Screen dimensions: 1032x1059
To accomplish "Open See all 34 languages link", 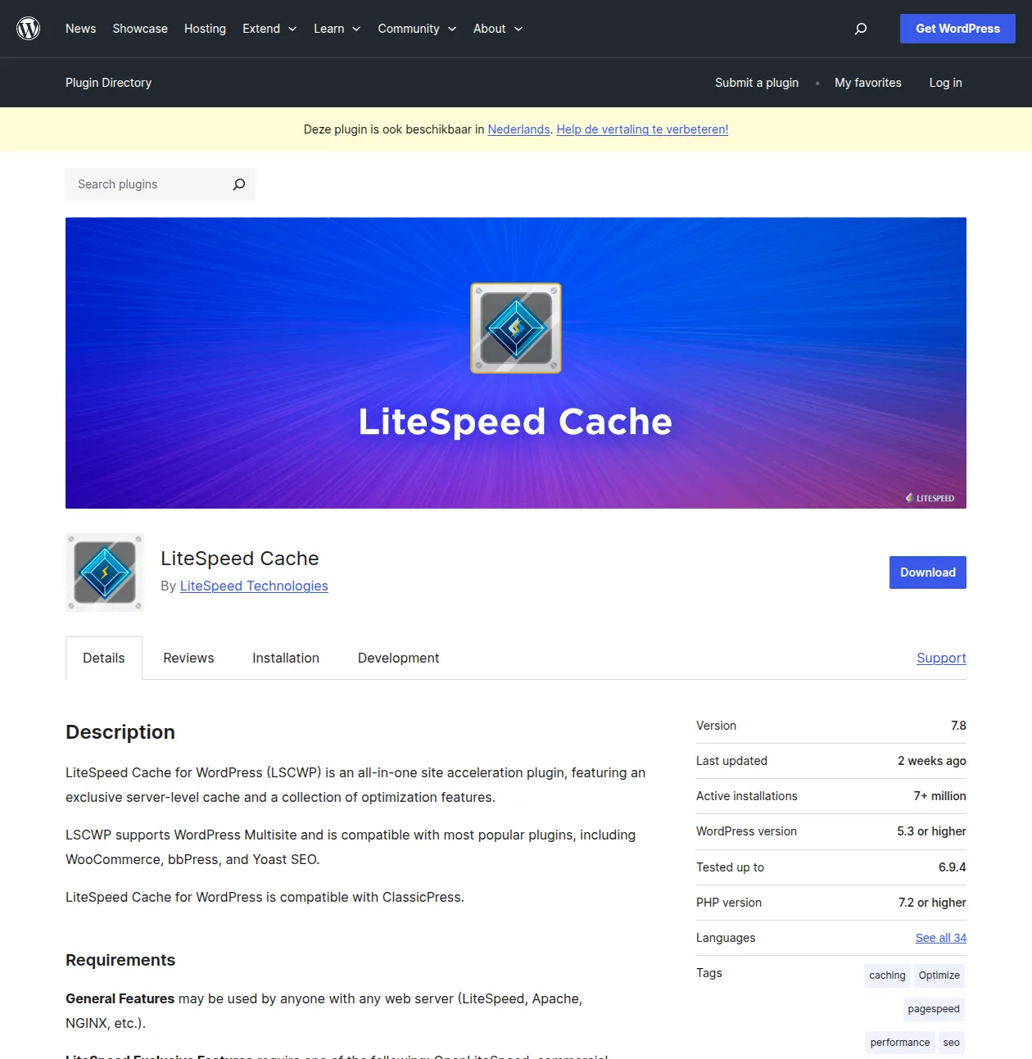I will coord(939,937).
